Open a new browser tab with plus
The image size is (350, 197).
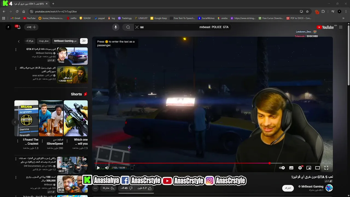53,4
